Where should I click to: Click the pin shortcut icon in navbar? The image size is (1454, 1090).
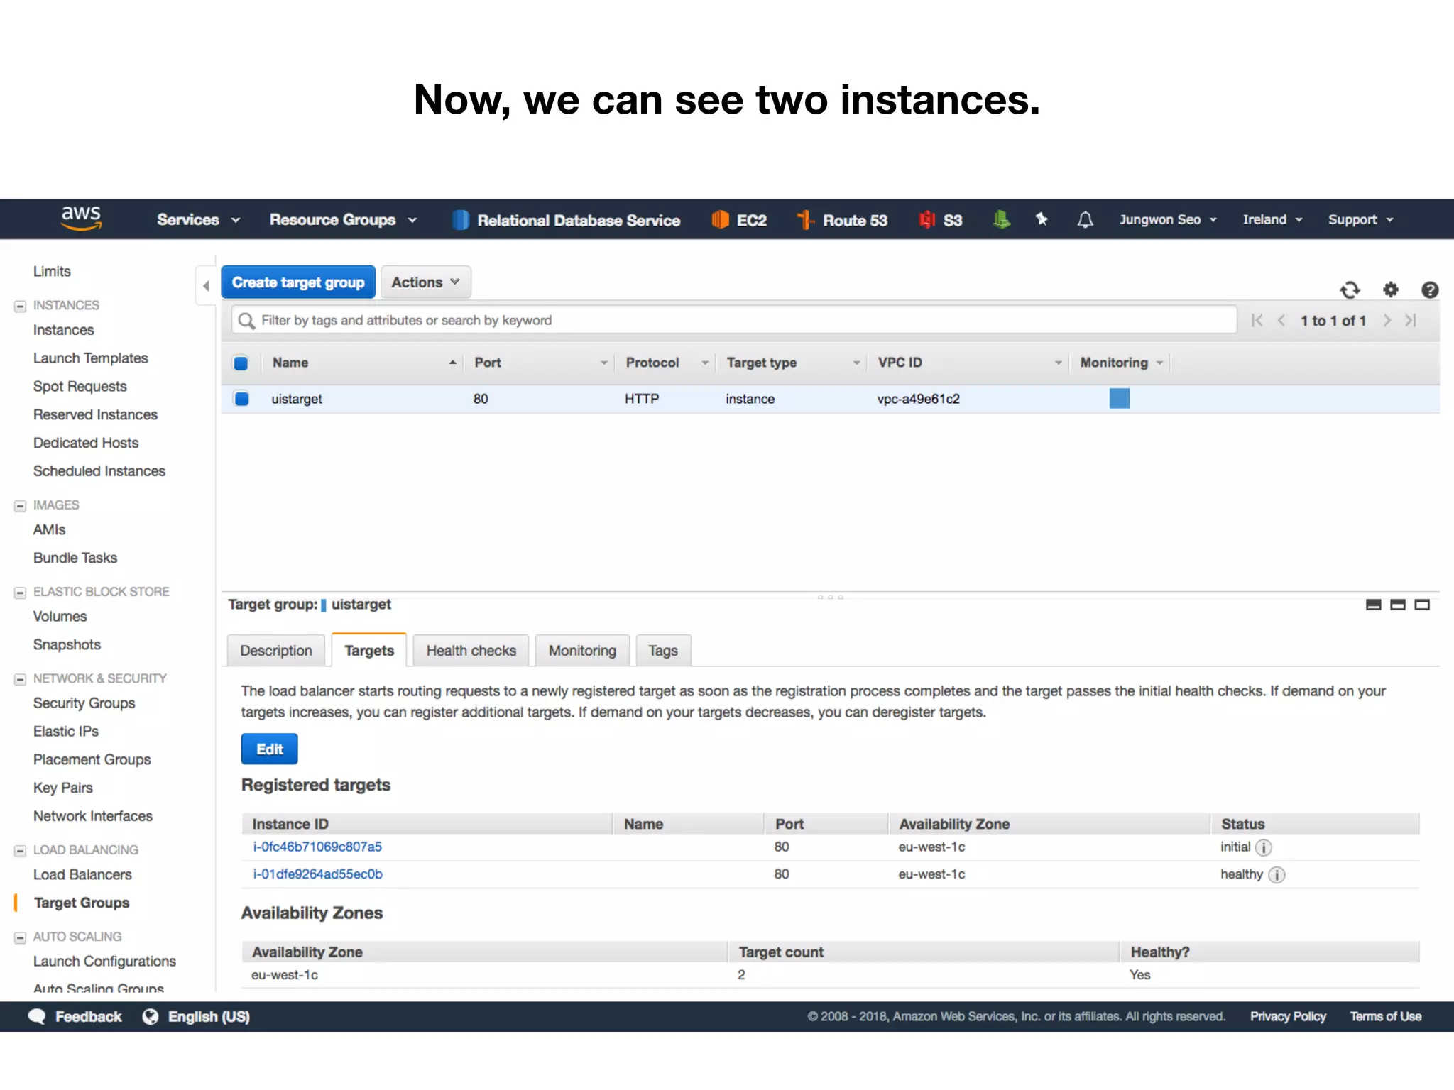(x=1042, y=219)
